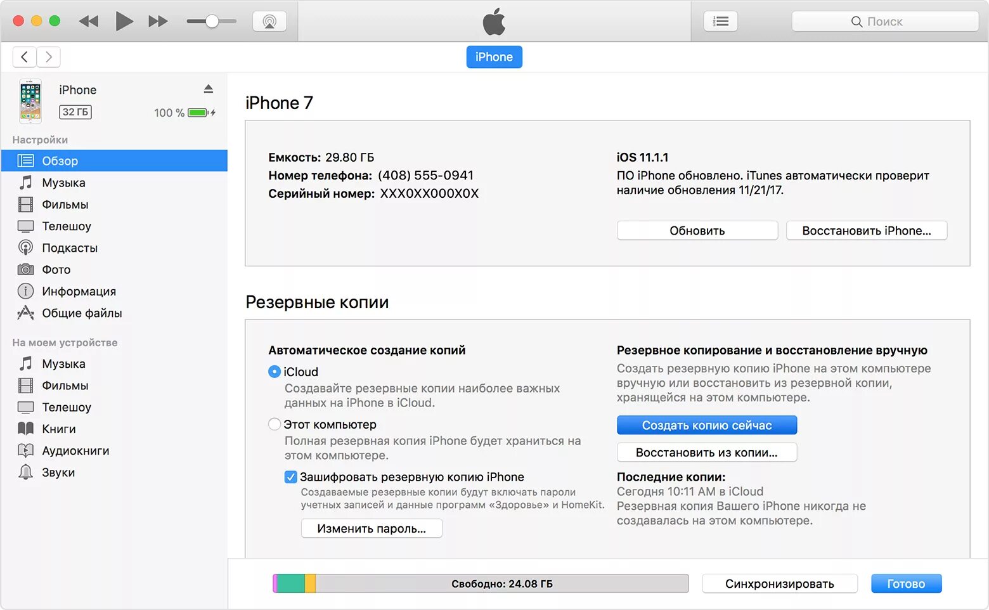Click Телешоу icon under На моем устройстве

pyautogui.click(x=25, y=407)
